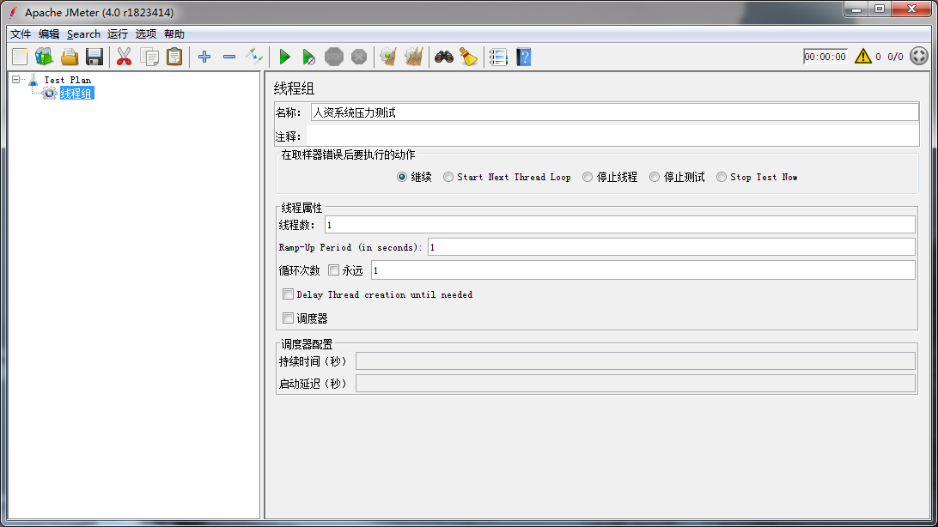Image resolution: width=938 pixels, height=527 pixels.
Task: Select the 停止线程 radio button
Action: coord(588,177)
